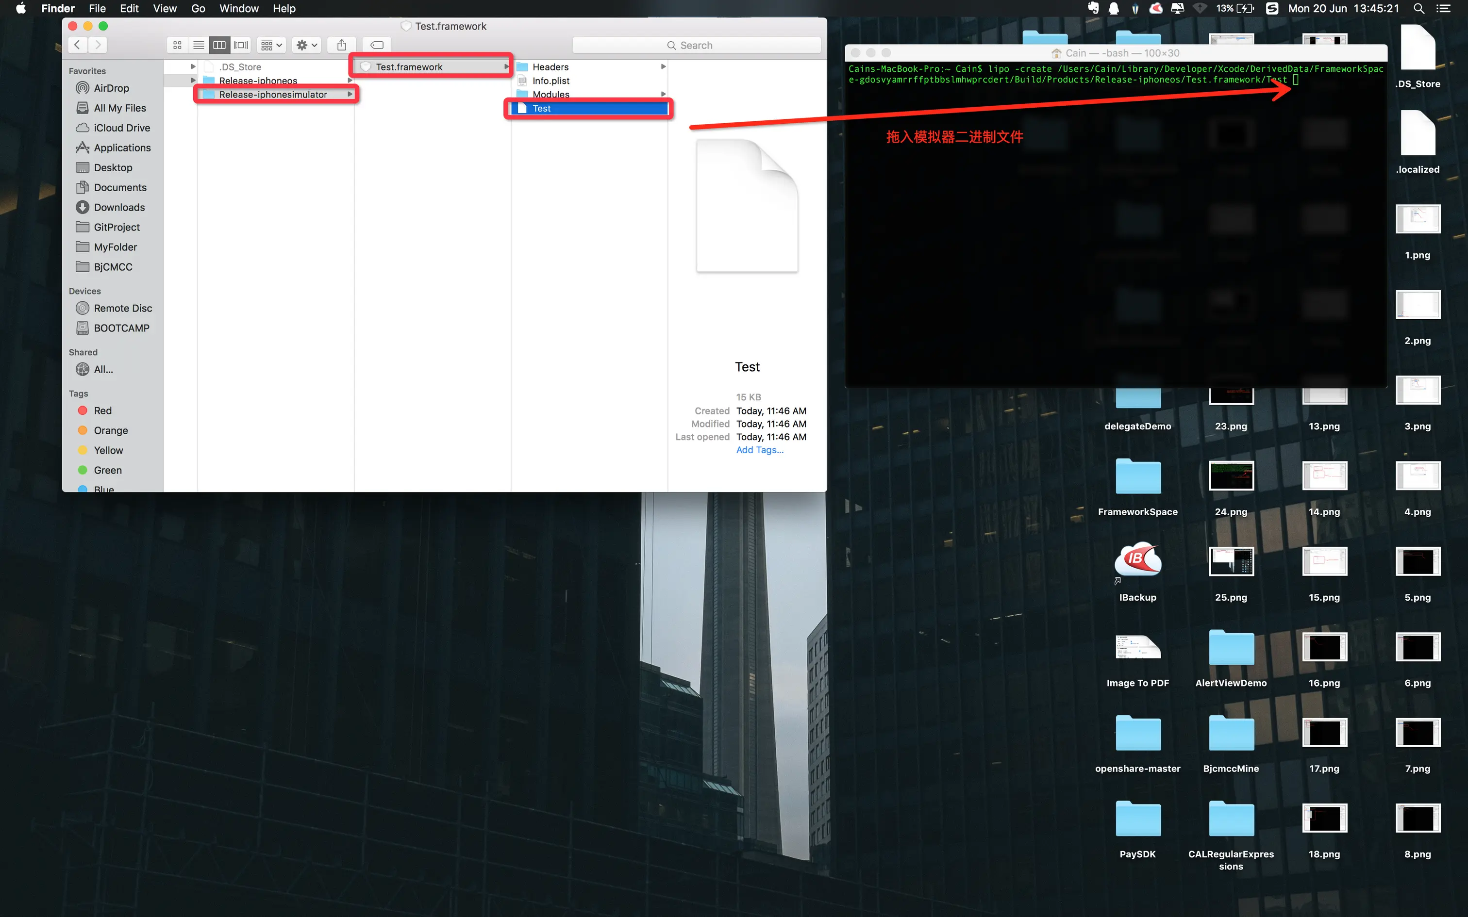Open Notification Center menu bar icon
This screenshot has width=1468, height=917.
click(x=1444, y=9)
